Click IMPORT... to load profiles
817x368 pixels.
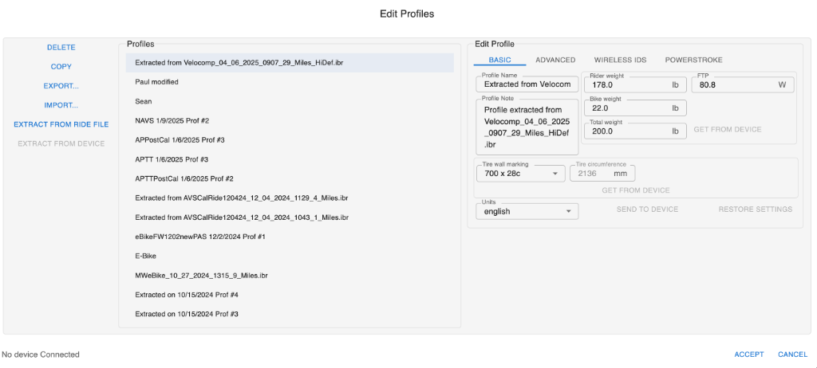tap(61, 105)
